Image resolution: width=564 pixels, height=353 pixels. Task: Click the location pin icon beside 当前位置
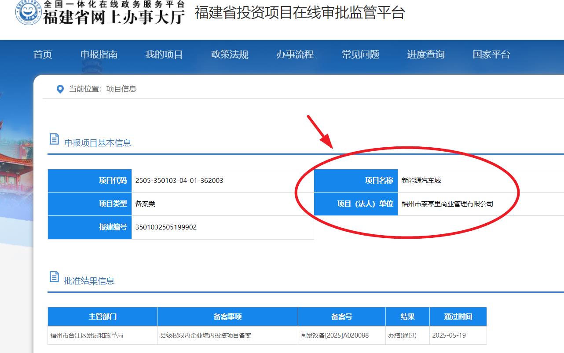coord(60,89)
